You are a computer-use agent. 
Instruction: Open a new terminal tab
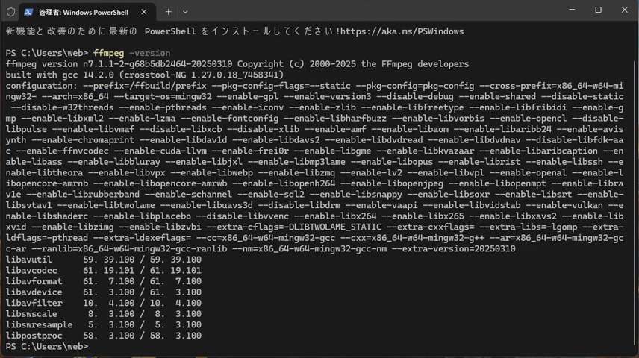point(168,12)
